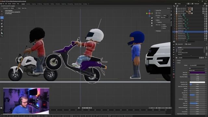Screen dimensions: 208x117
Task: Toggle camera view icon in viewport
Action: click(x=152, y=23)
